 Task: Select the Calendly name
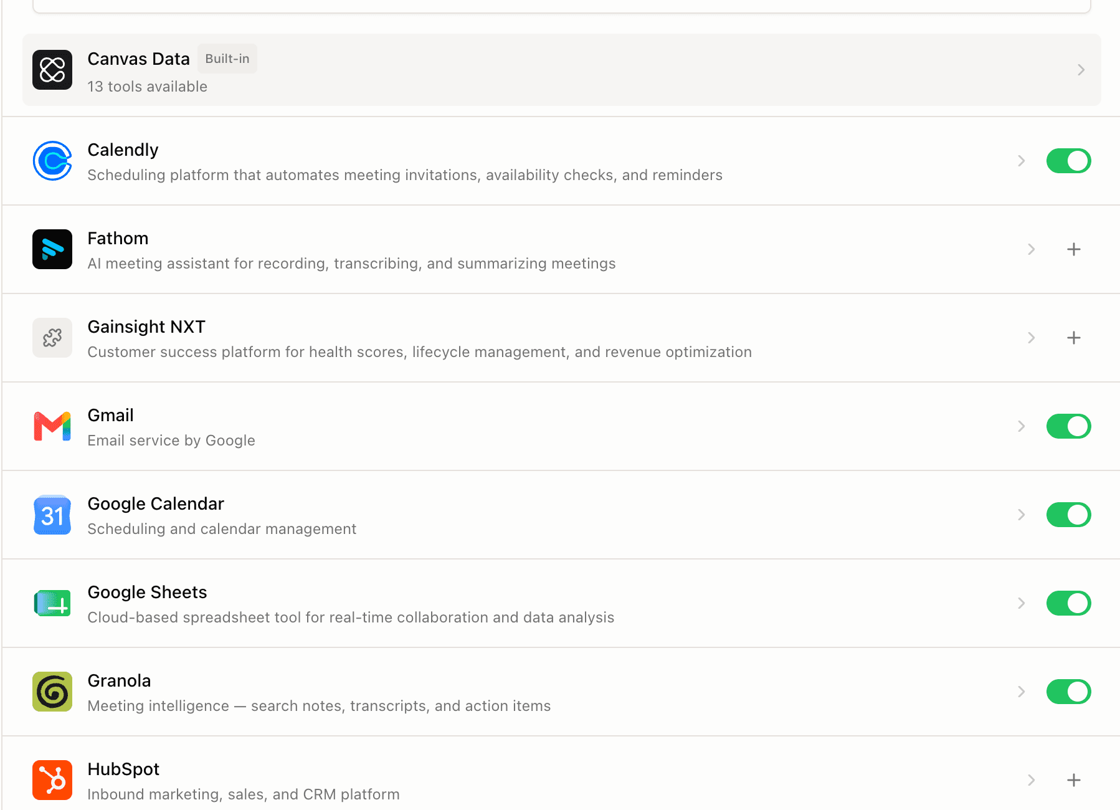[123, 150]
